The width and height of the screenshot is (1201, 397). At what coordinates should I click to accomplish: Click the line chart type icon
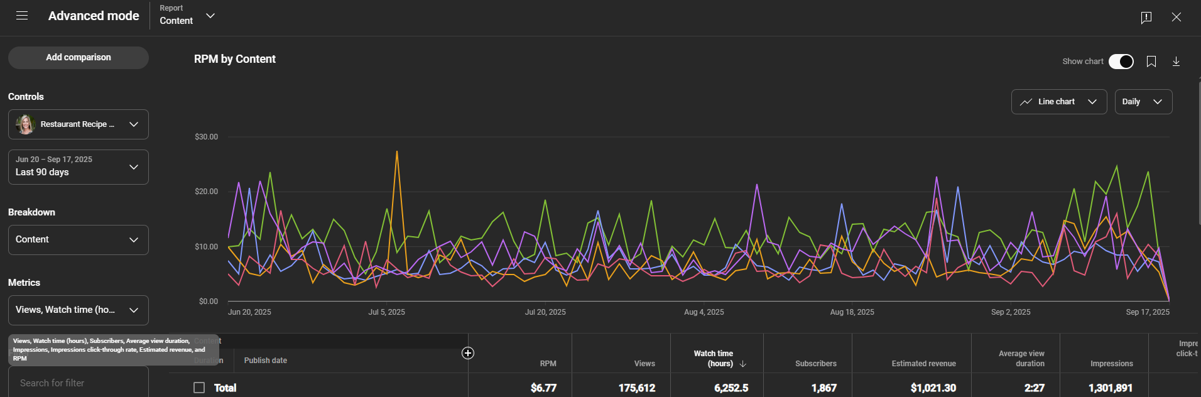(x=1026, y=102)
